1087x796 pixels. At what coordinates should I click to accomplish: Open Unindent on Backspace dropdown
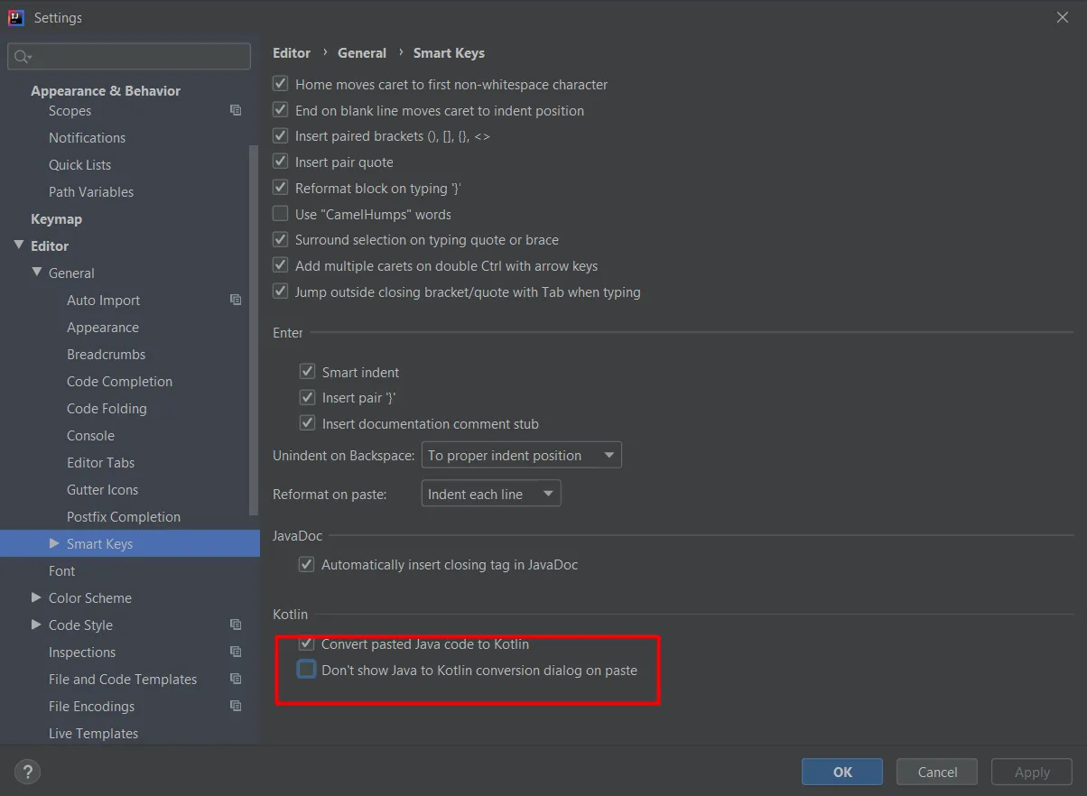[521, 455]
